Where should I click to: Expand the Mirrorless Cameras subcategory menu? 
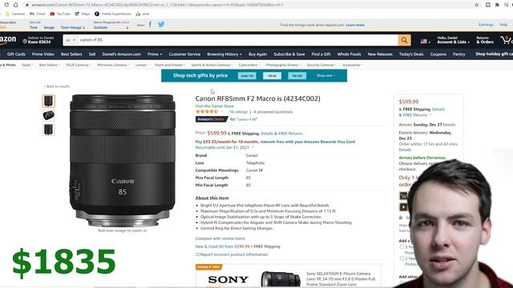pos(113,65)
